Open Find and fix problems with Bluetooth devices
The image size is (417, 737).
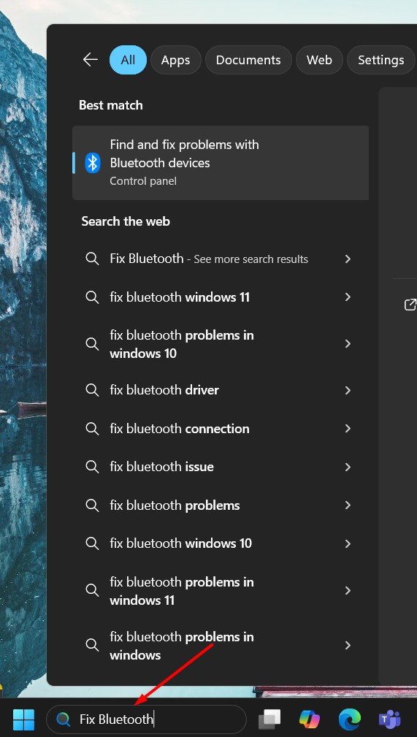tap(221, 163)
